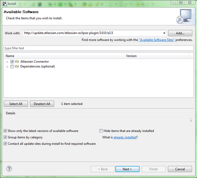Click the Atlassian Connector category icon
Screen dimensions: 197x178
[17, 62]
